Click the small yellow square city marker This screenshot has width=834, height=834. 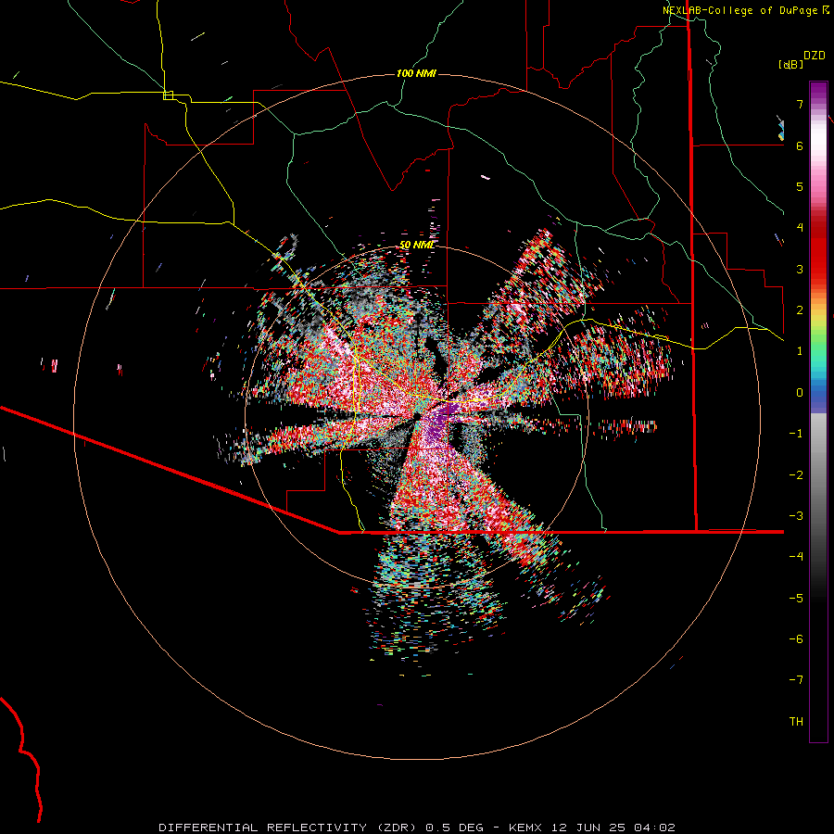168,95
